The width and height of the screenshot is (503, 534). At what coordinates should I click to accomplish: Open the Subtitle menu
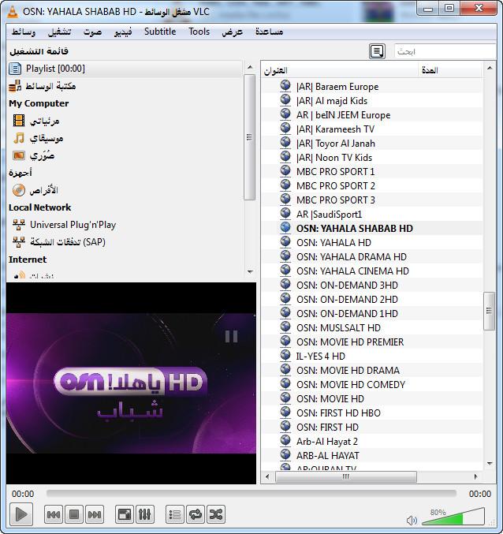pyautogui.click(x=160, y=32)
